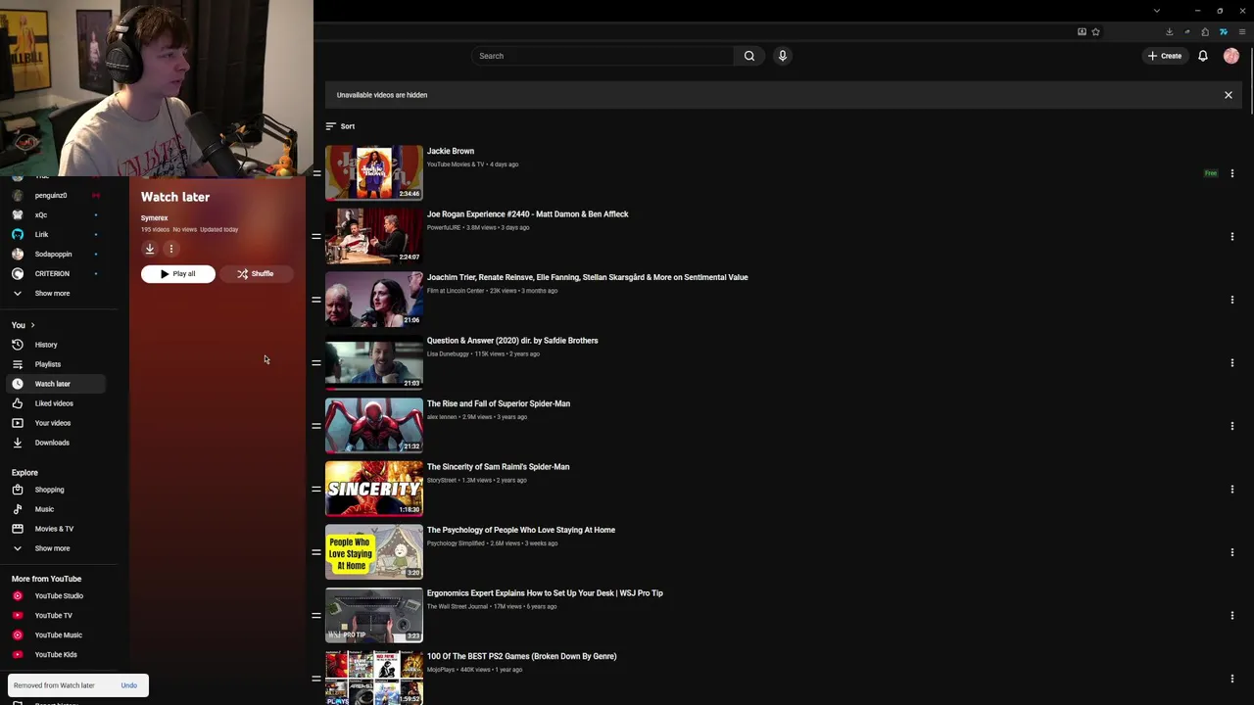Open the browser extensions icon
The width and height of the screenshot is (1254, 705).
(x=1205, y=31)
